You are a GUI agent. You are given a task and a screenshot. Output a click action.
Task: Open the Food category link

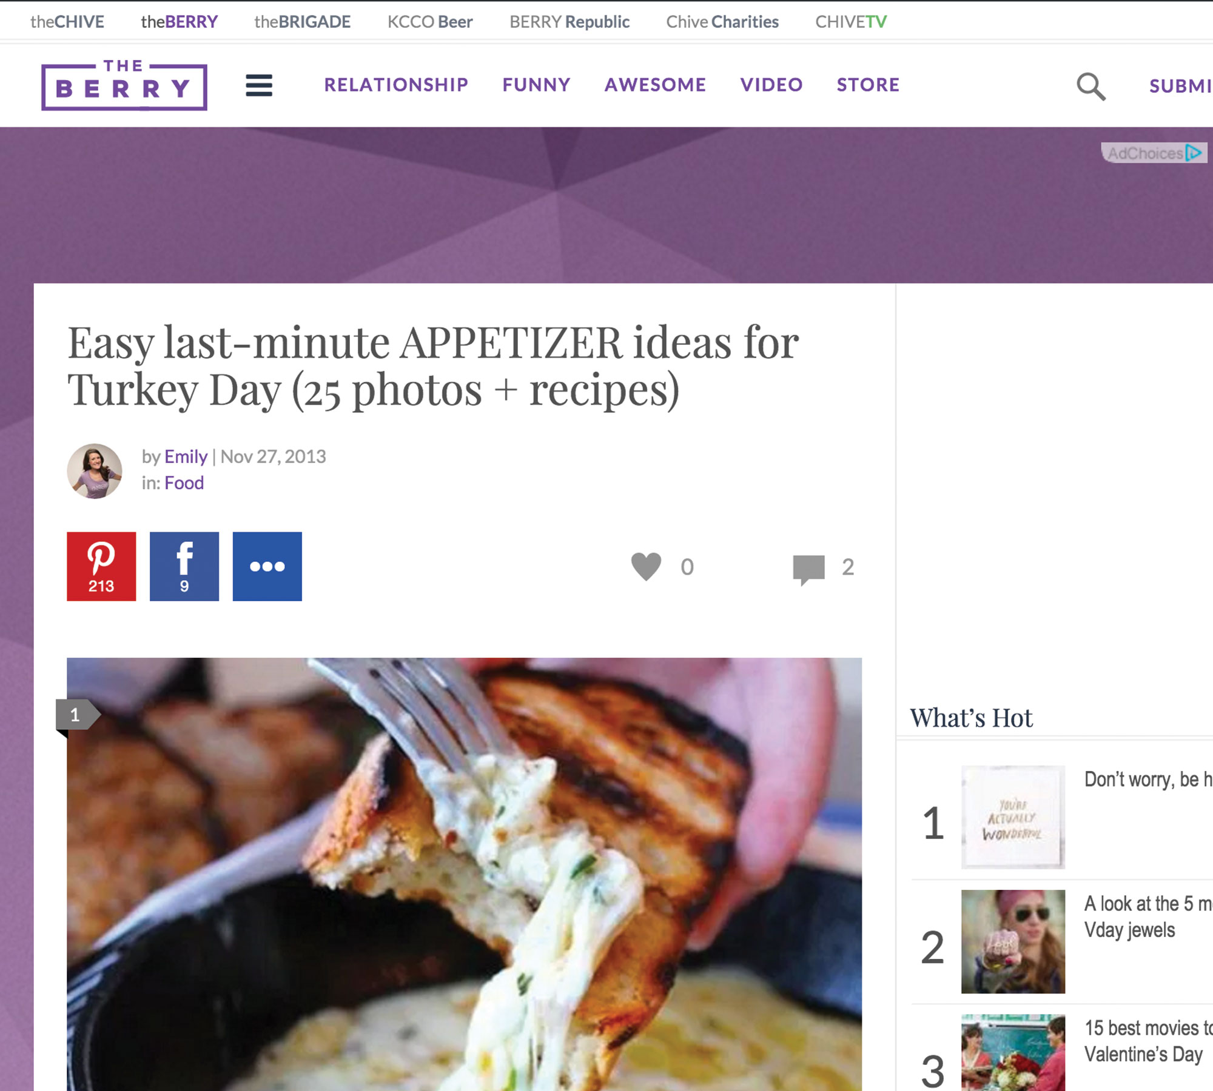pyautogui.click(x=184, y=483)
